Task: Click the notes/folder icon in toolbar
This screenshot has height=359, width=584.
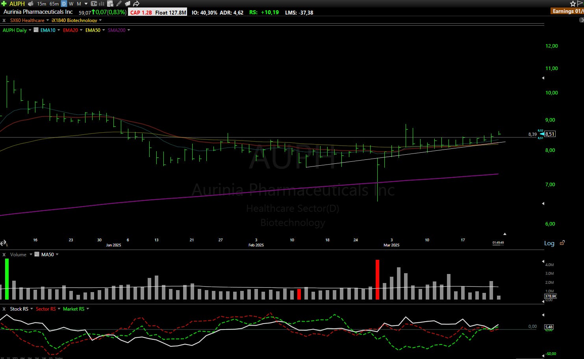Action: point(127,4)
